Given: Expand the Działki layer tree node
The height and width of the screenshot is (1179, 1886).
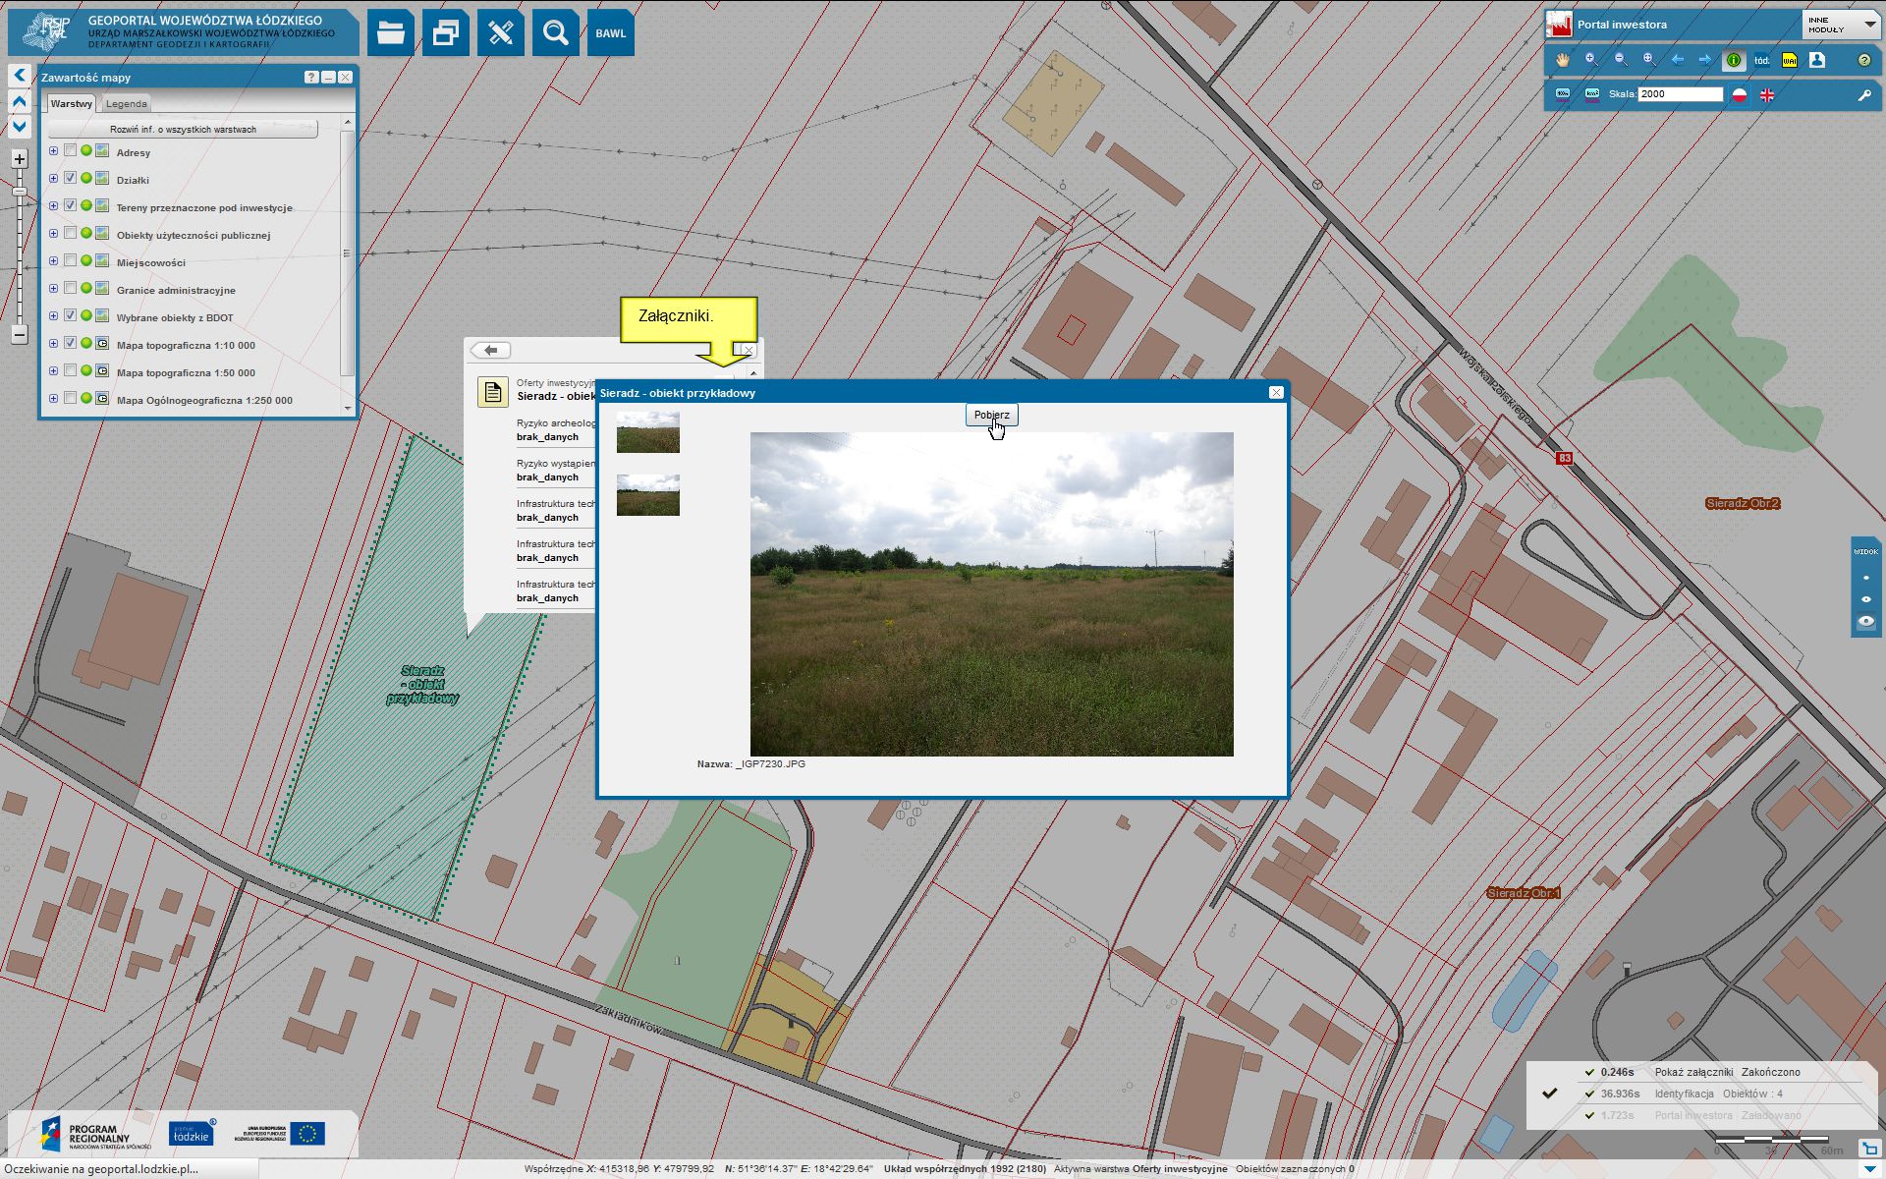Looking at the screenshot, I should tap(53, 179).
